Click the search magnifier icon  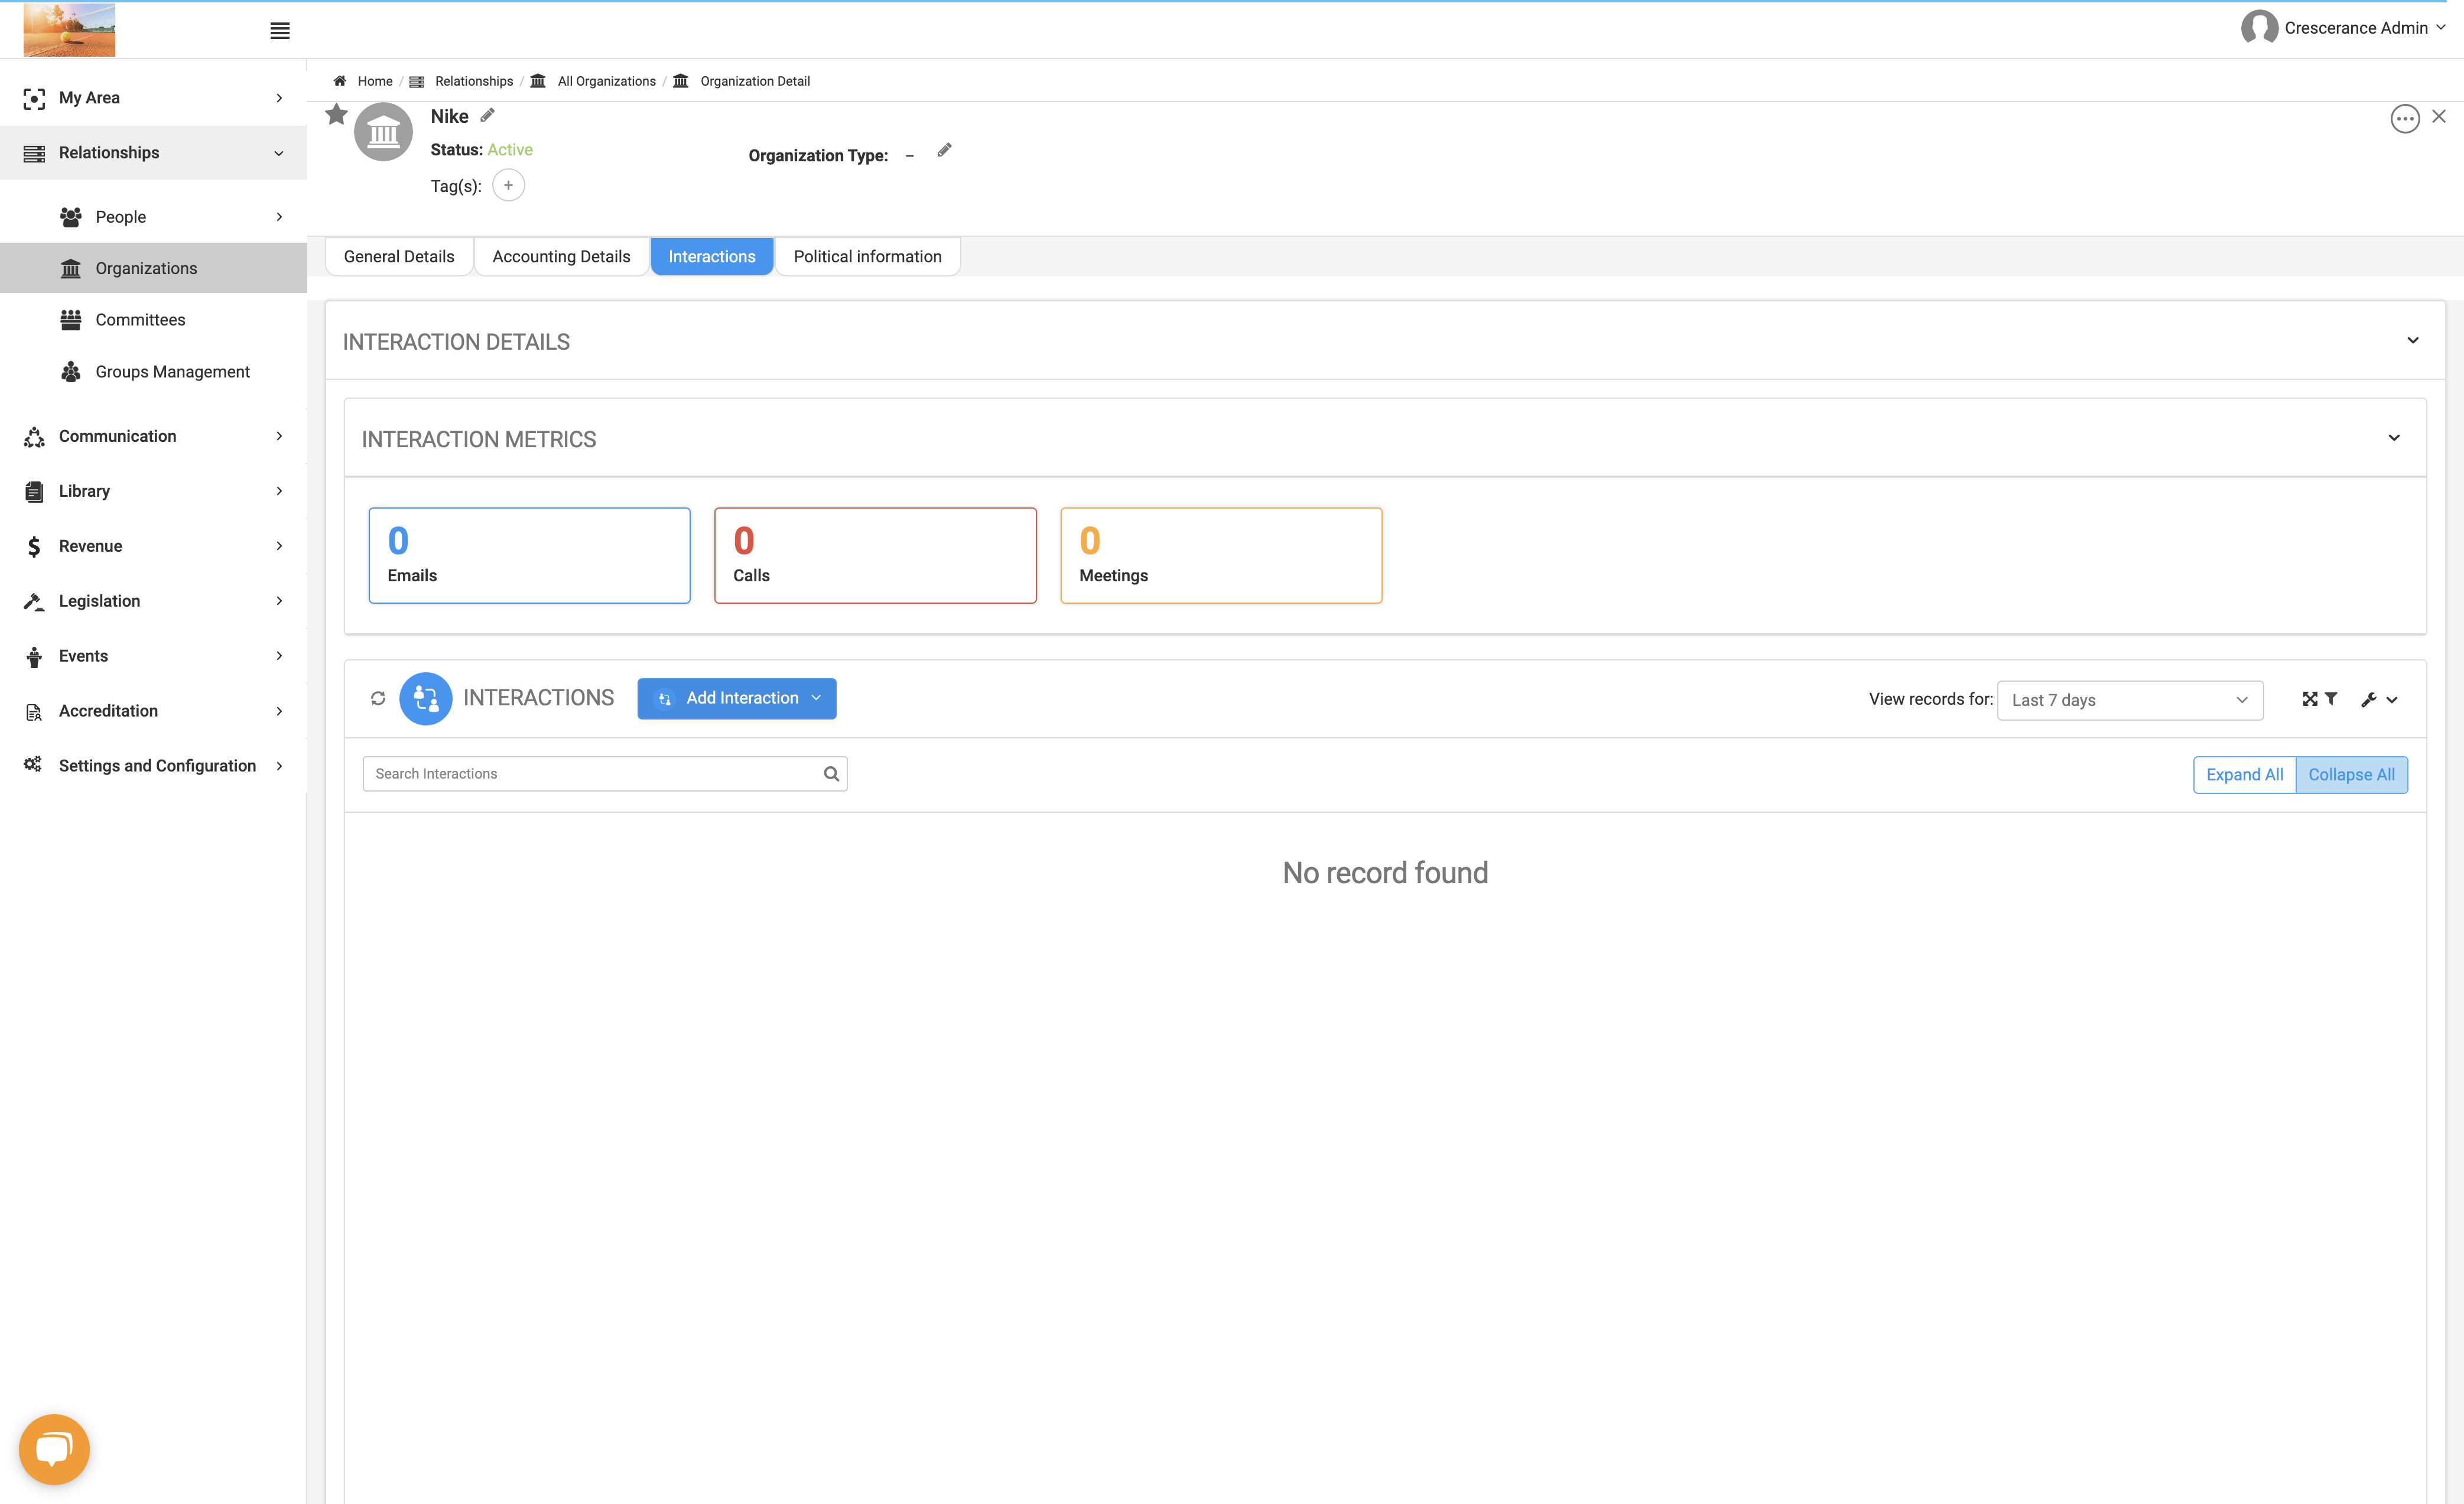click(x=831, y=773)
